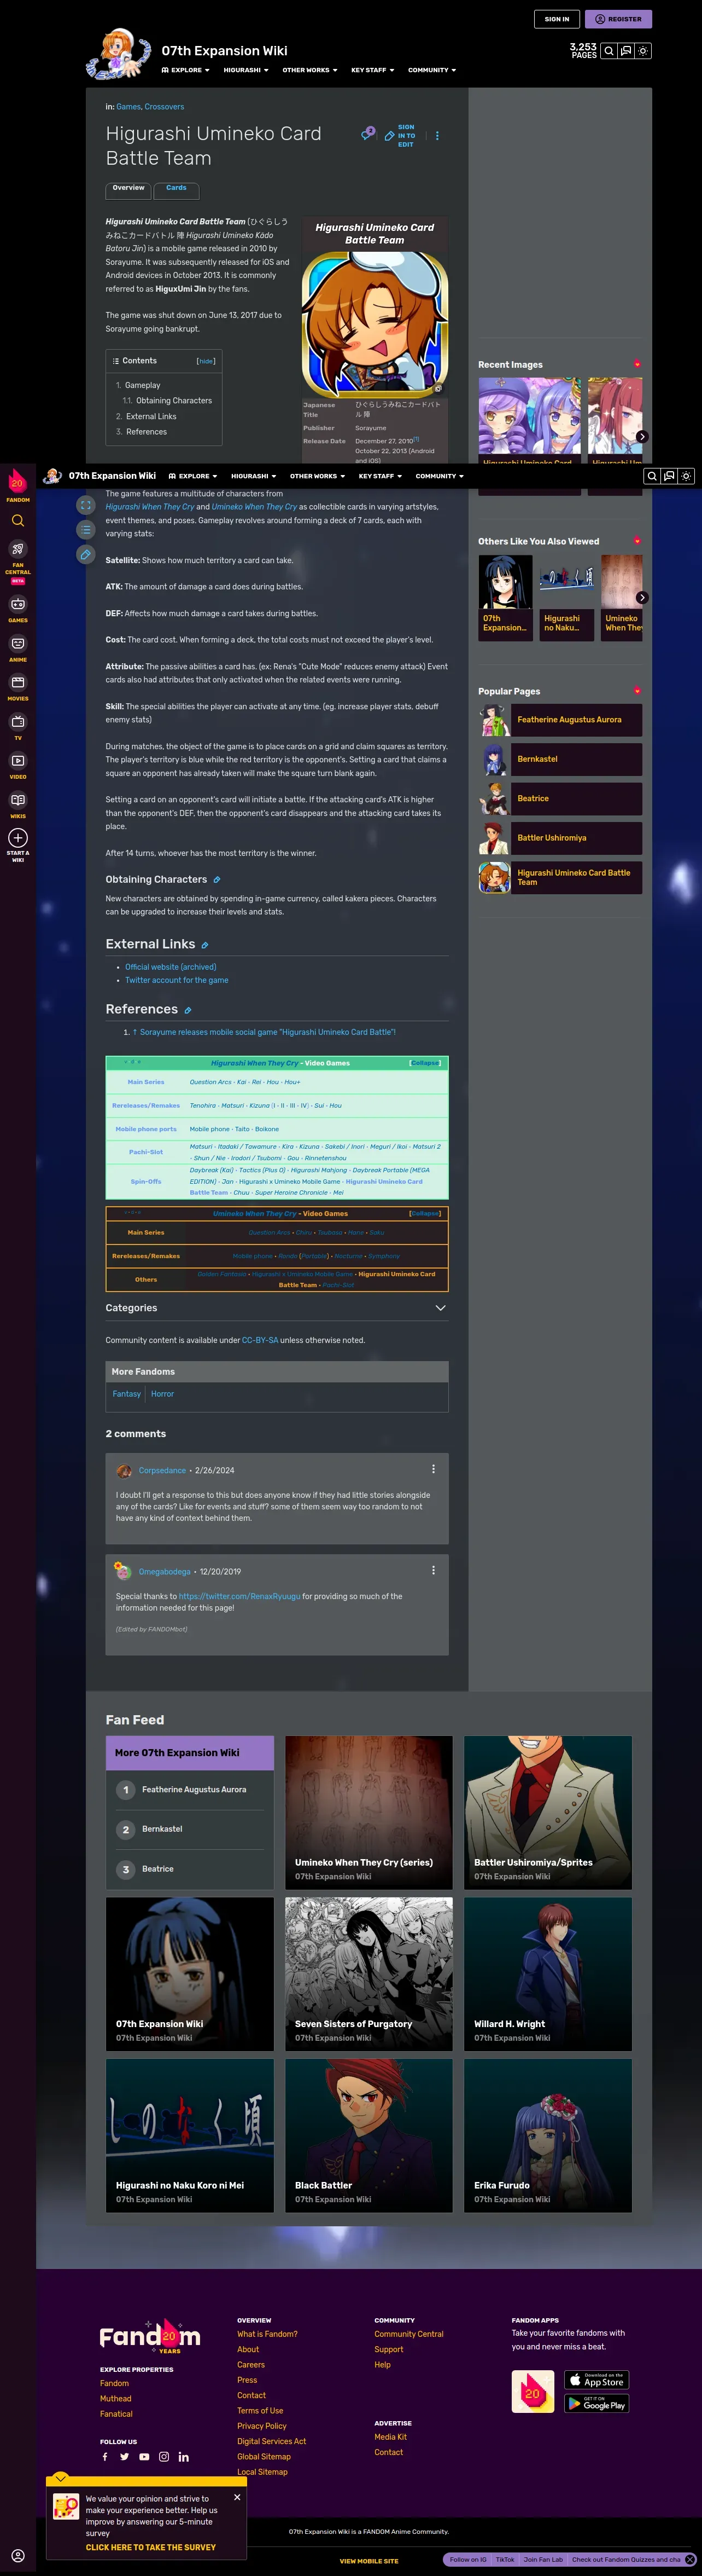This screenshot has height=2576, width=702.
Task: Click the Register button
Action: (x=618, y=19)
